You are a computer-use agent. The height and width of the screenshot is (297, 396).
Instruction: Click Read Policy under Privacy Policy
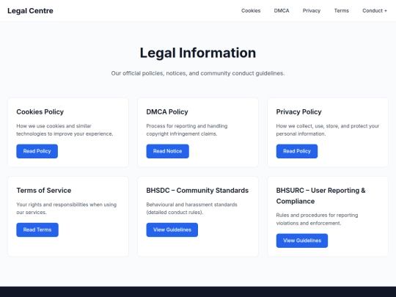(x=297, y=151)
